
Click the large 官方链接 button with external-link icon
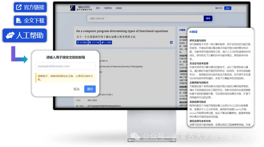tap(30, 7)
